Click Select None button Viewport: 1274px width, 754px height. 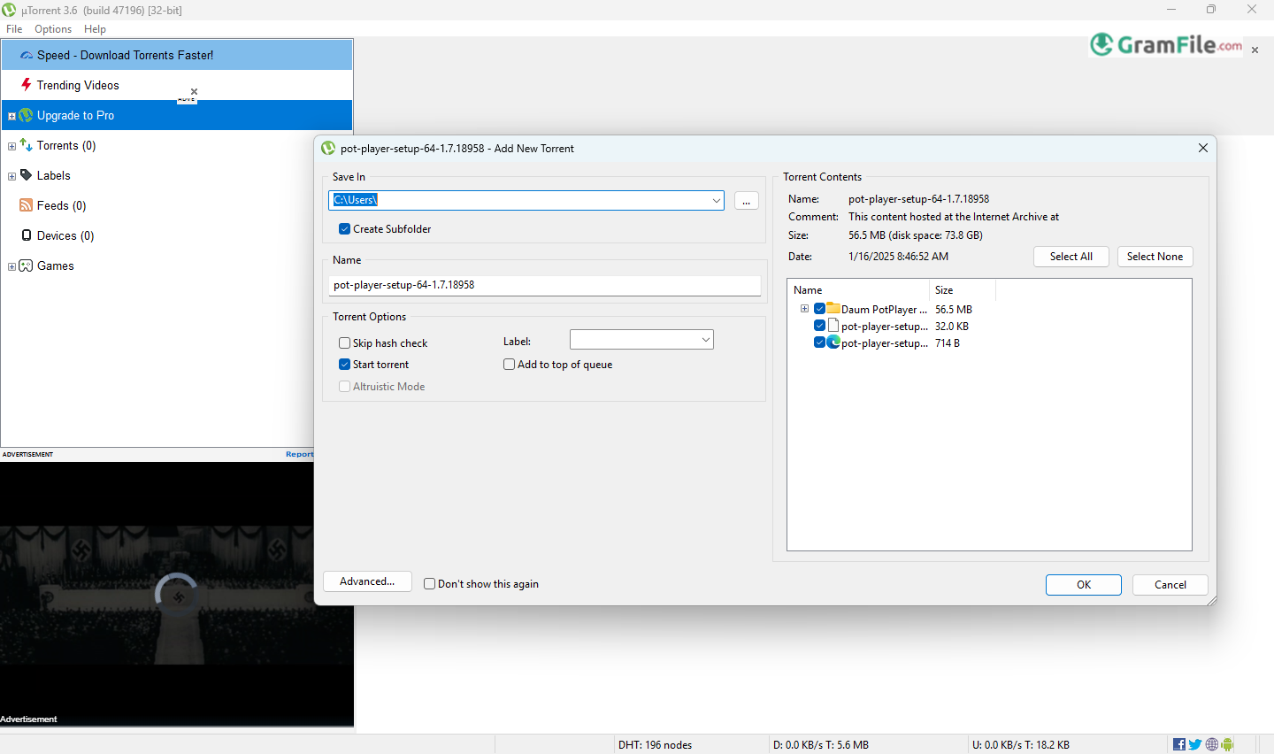point(1155,257)
